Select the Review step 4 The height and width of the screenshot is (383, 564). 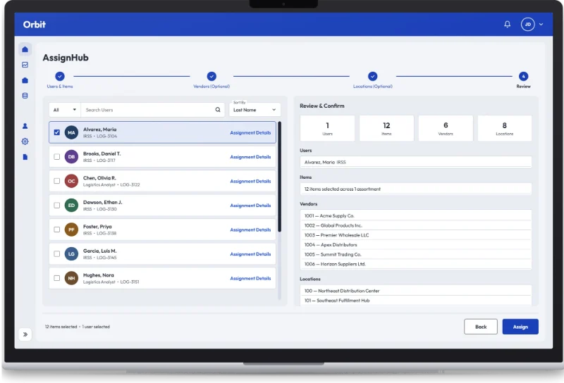(x=523, y=80)
